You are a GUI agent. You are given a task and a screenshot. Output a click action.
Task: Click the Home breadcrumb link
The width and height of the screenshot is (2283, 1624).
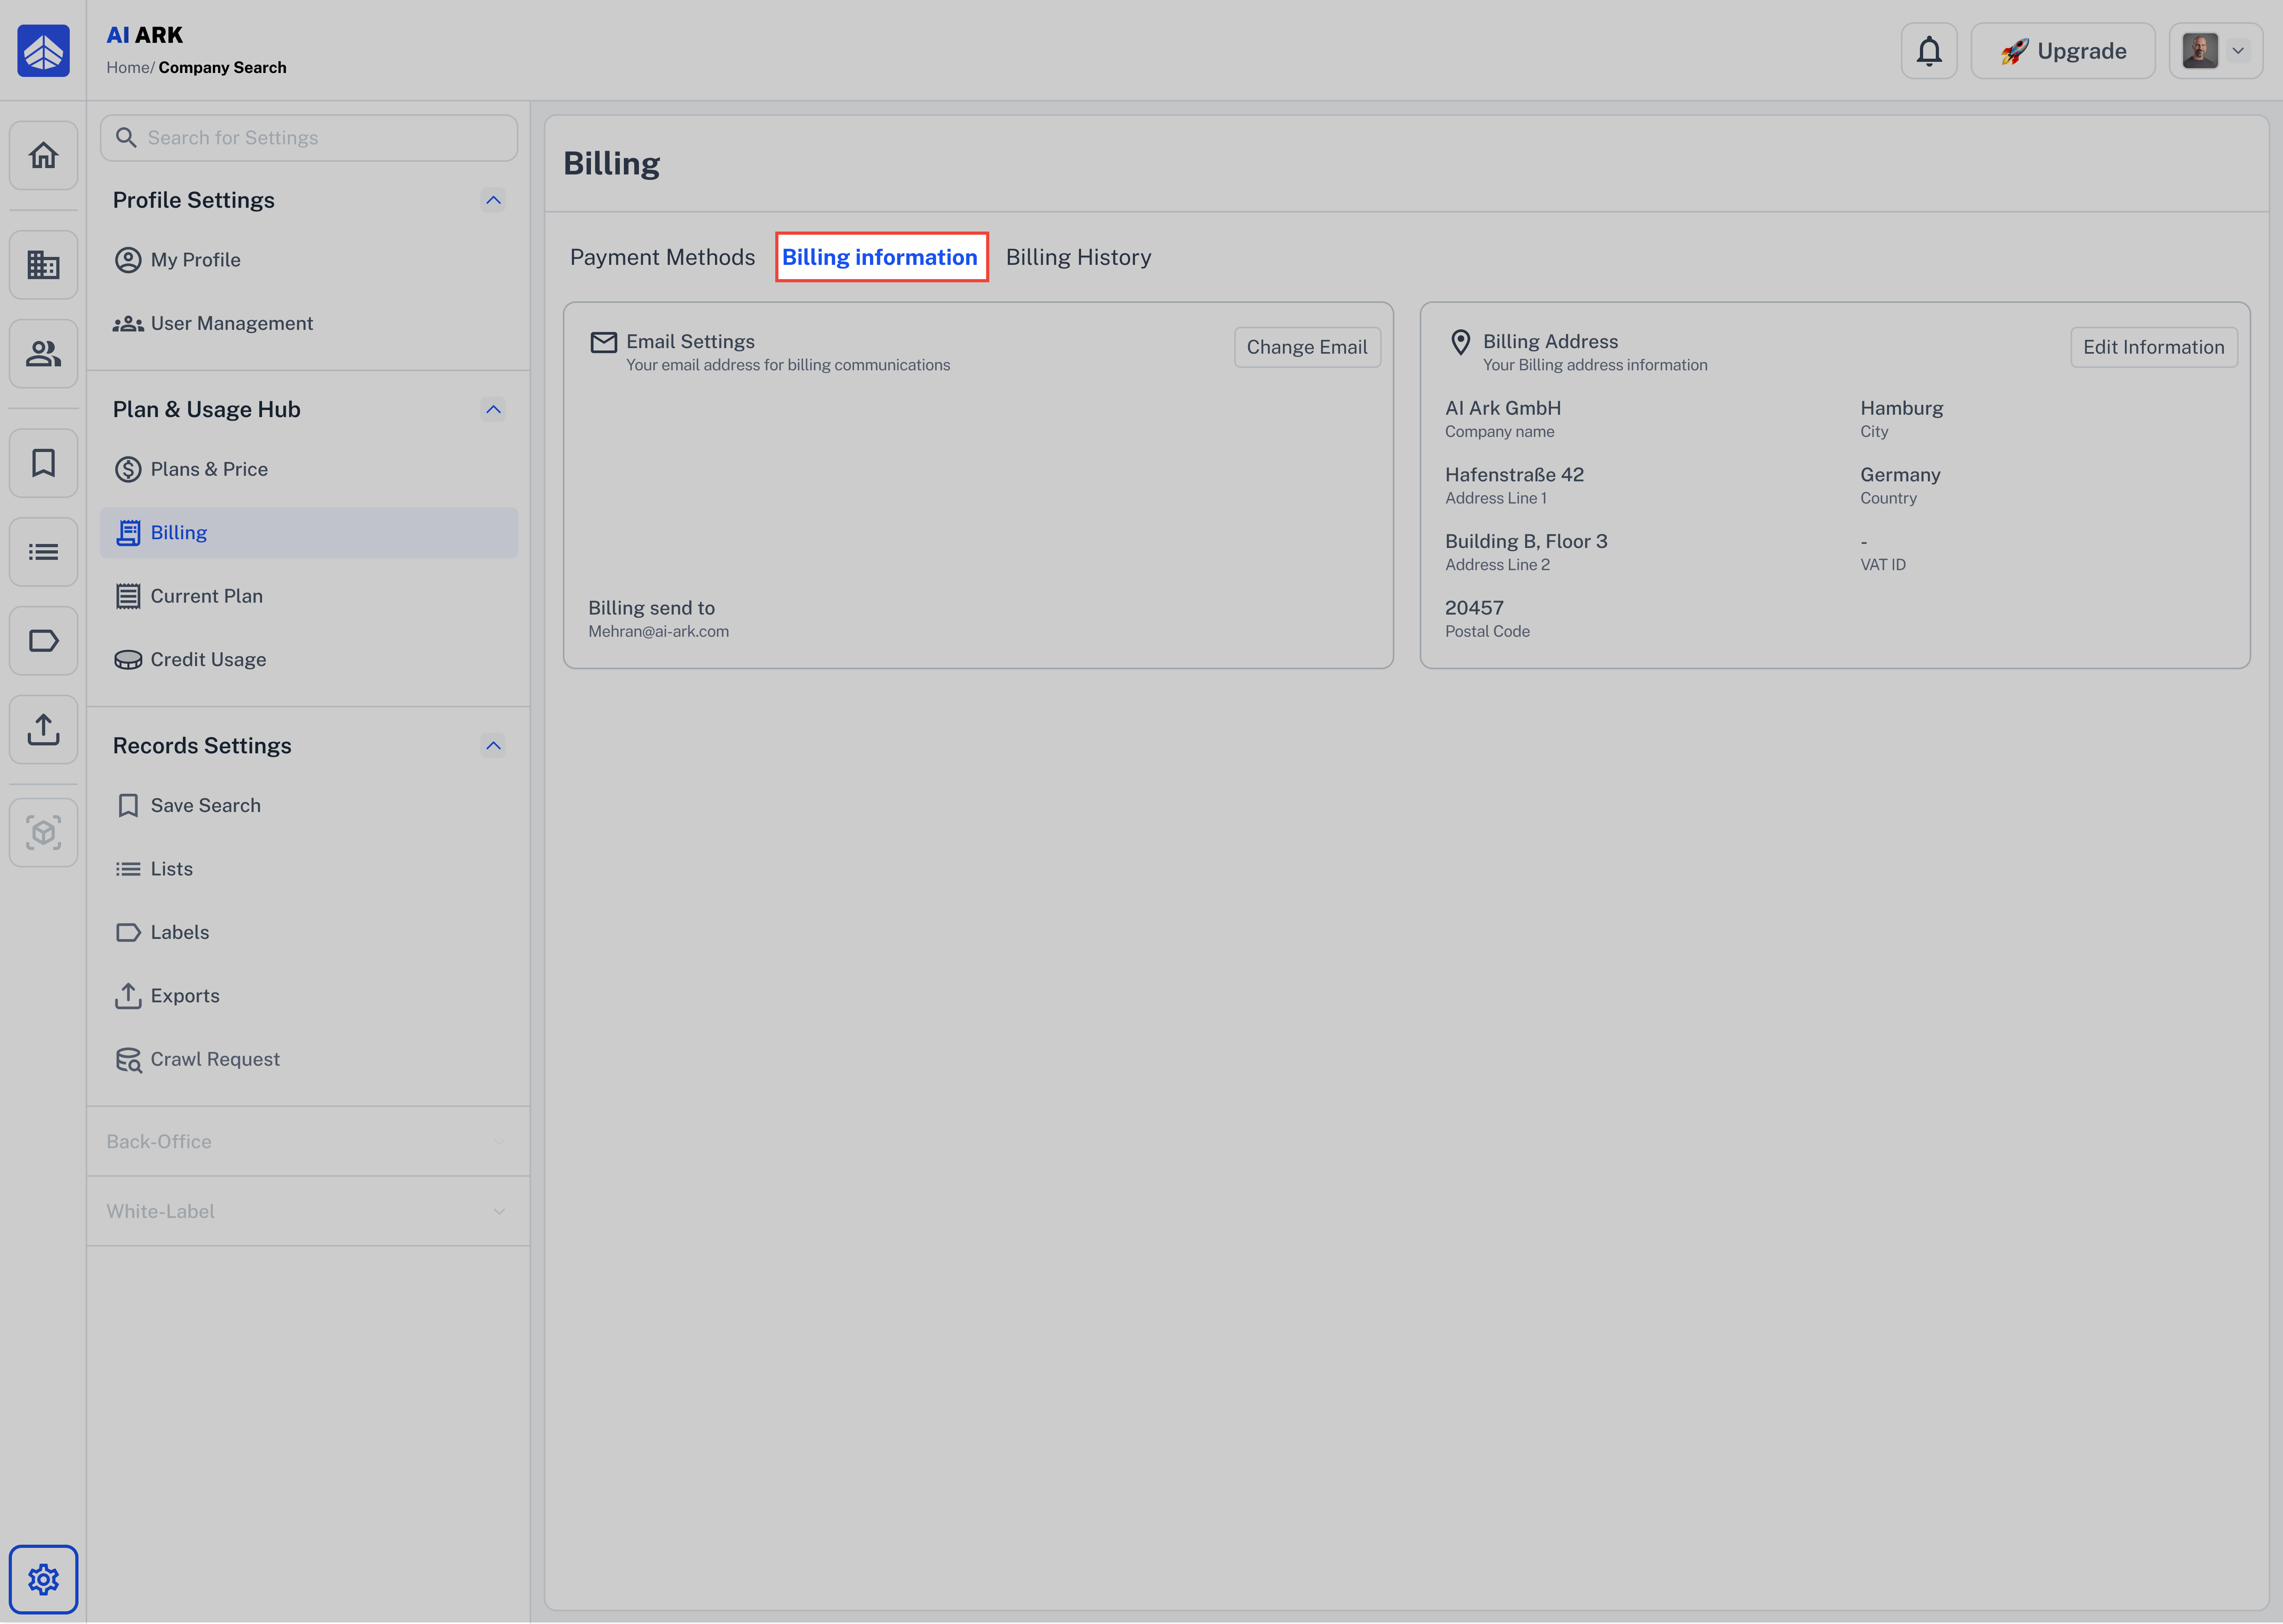pos(128,68)
